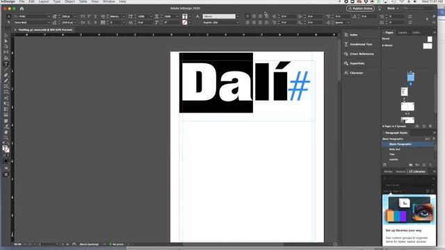Toggle Subscript formatting
This screenshot has width=445, height=250.
click(89, 22)
